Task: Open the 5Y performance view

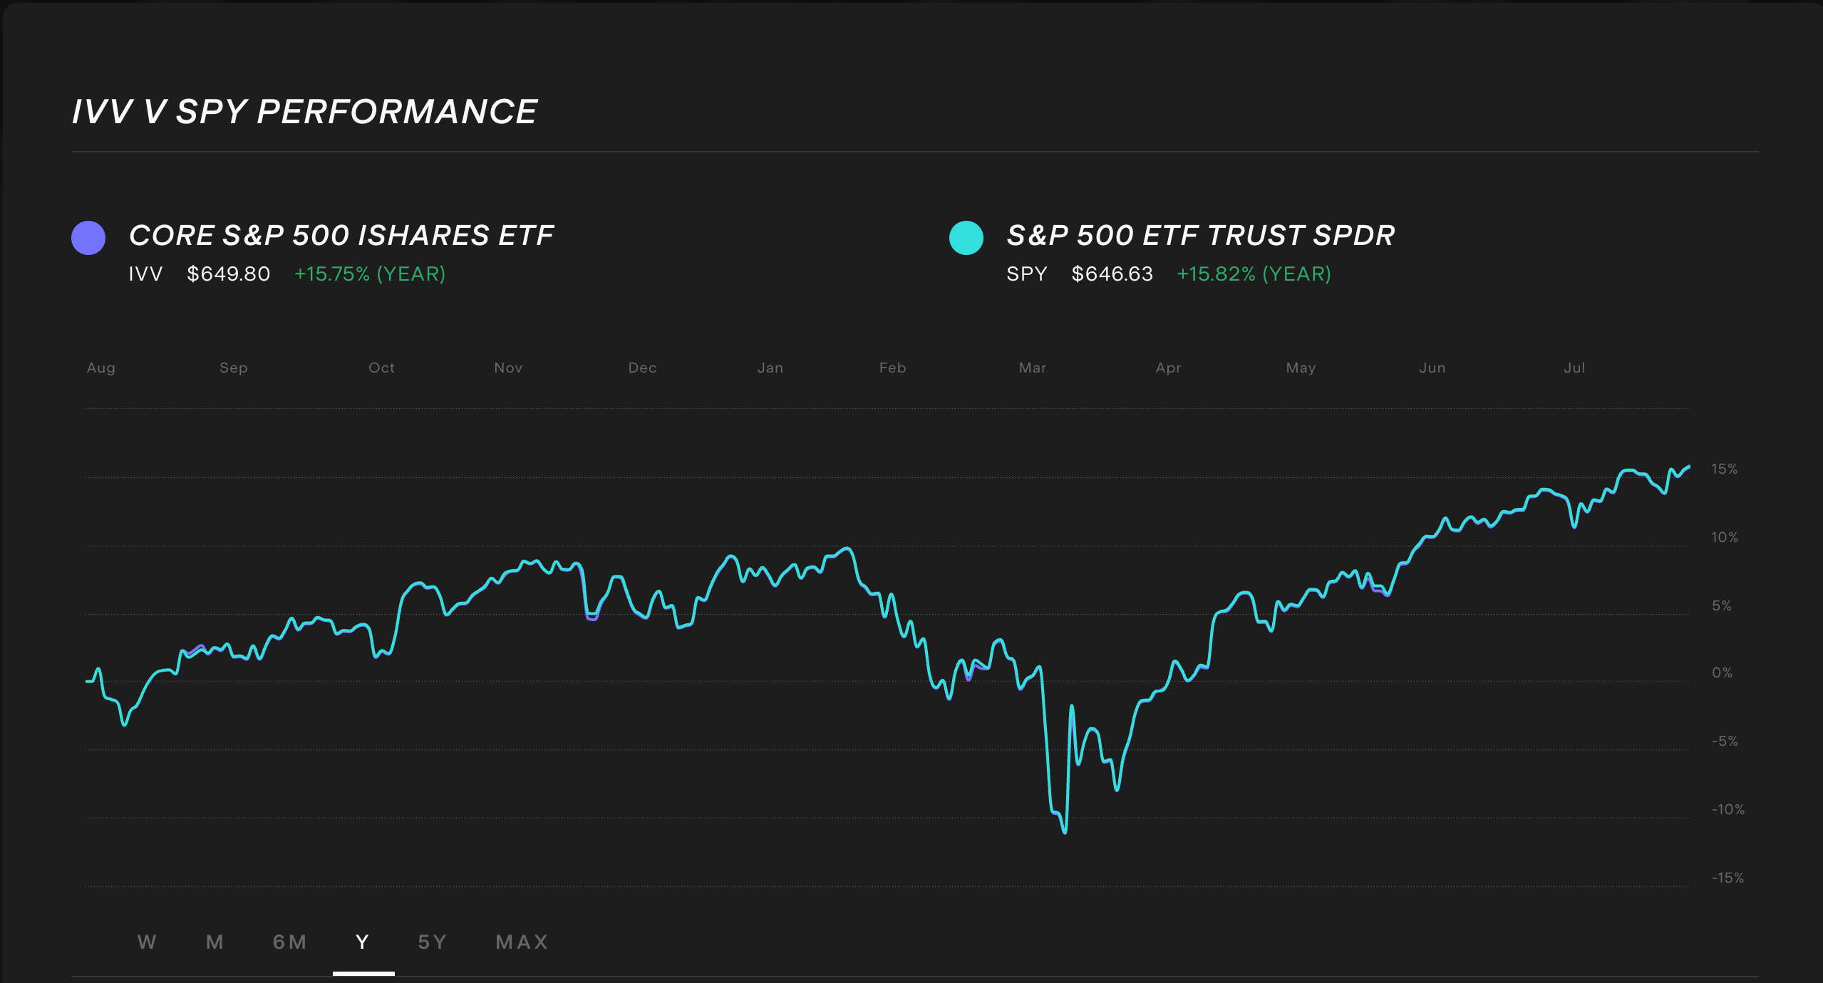Action: coord(432,942)
